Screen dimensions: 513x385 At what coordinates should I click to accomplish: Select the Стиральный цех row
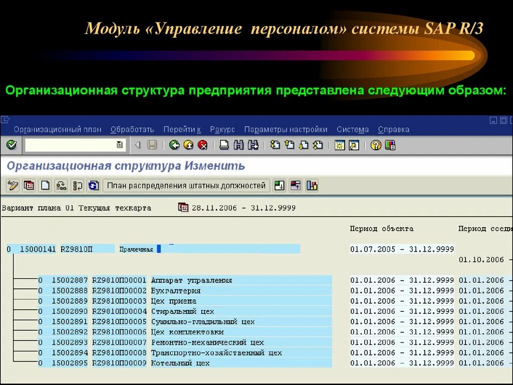(x=241, y=311)
